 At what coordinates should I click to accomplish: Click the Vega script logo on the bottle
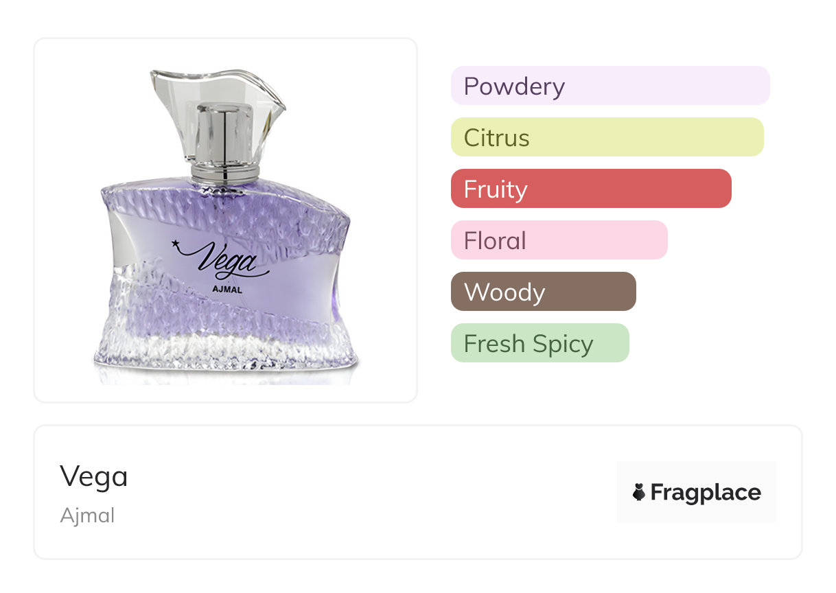(227, 261)
